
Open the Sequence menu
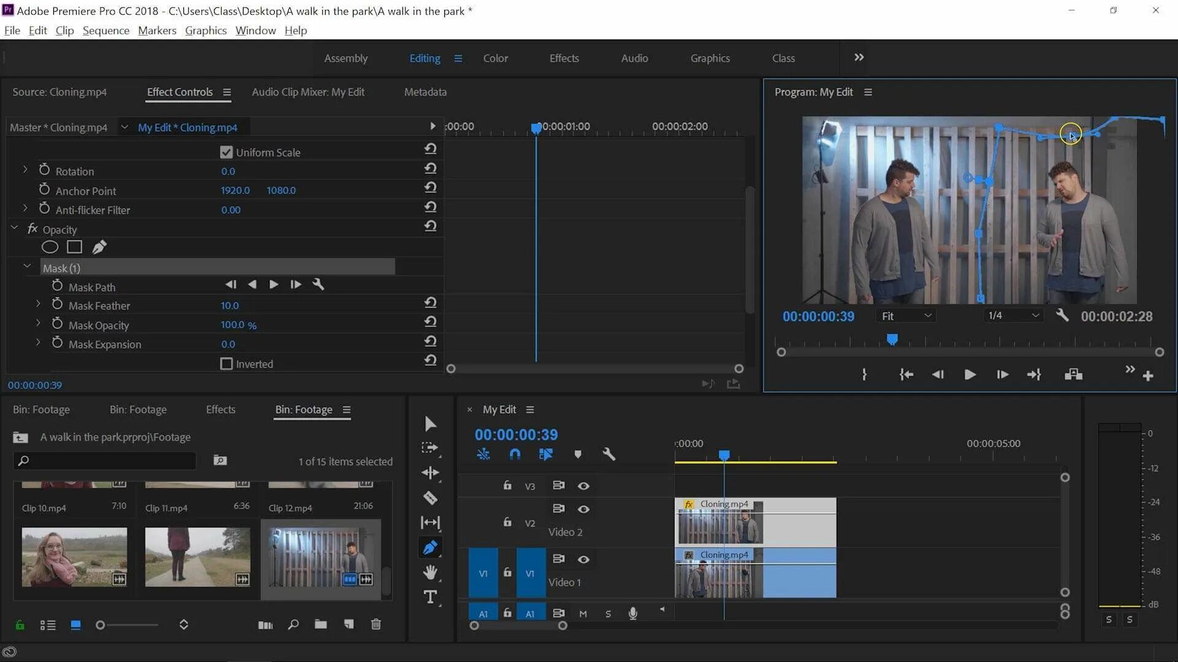(x=106, y=30)
